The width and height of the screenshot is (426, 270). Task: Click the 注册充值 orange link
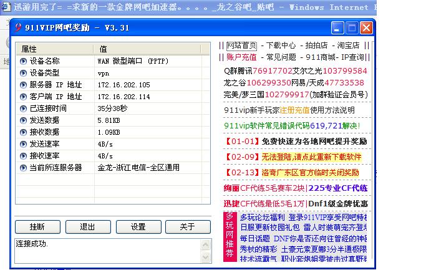(x=294, y=110)
